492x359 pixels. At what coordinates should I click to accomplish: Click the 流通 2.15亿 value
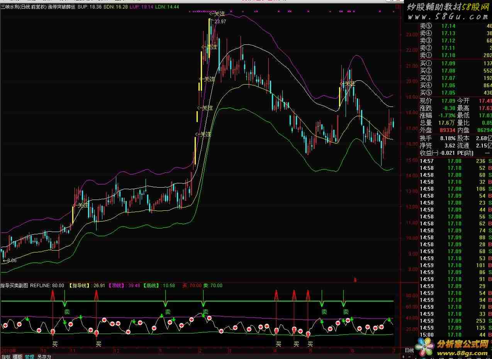[x=485, y=146]
